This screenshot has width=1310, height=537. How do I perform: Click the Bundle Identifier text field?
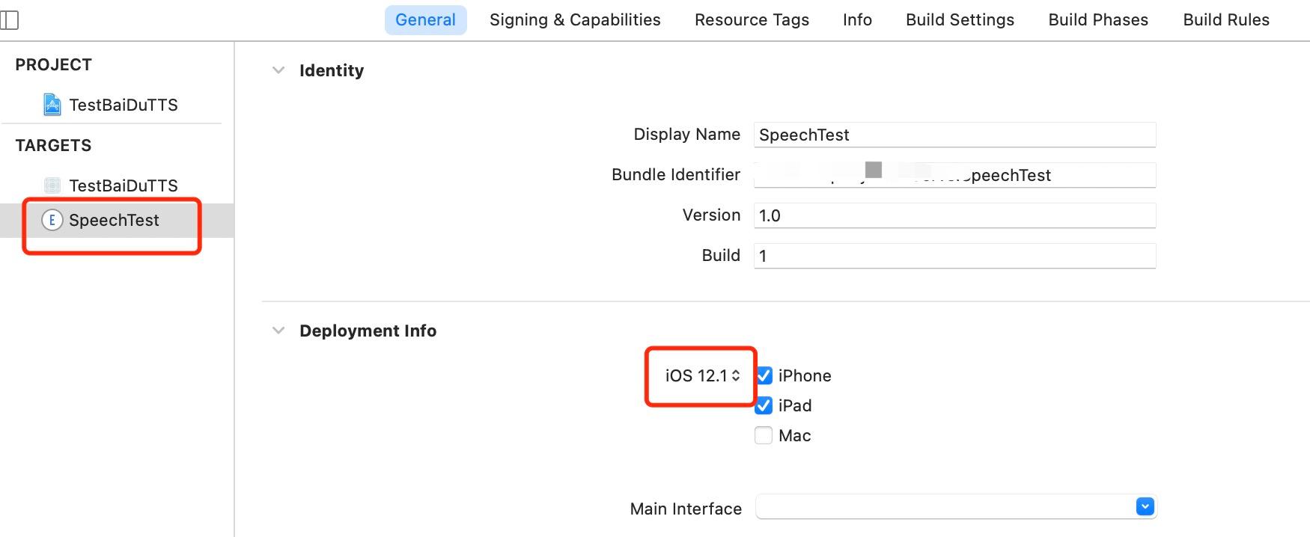point(954,175)
